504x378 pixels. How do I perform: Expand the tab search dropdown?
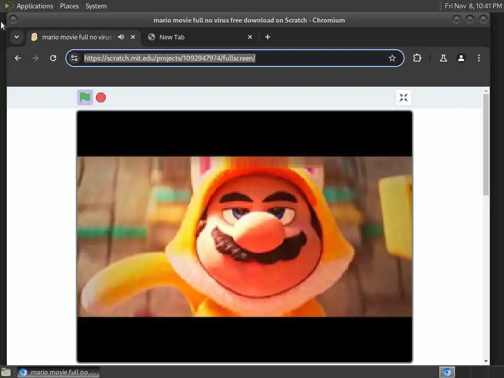click(x=17, y=37)
